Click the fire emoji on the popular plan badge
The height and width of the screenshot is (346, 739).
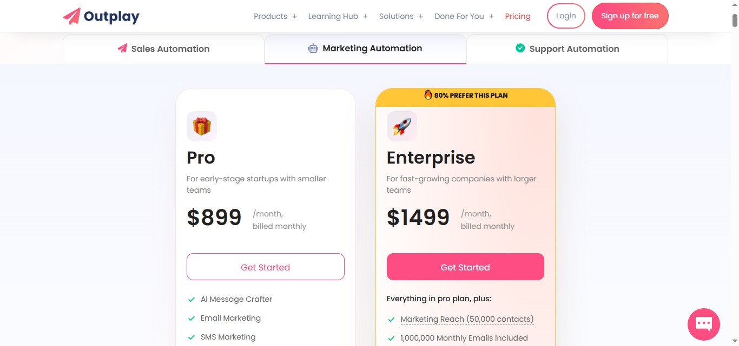pyautogui.click(x=428, y=95)
